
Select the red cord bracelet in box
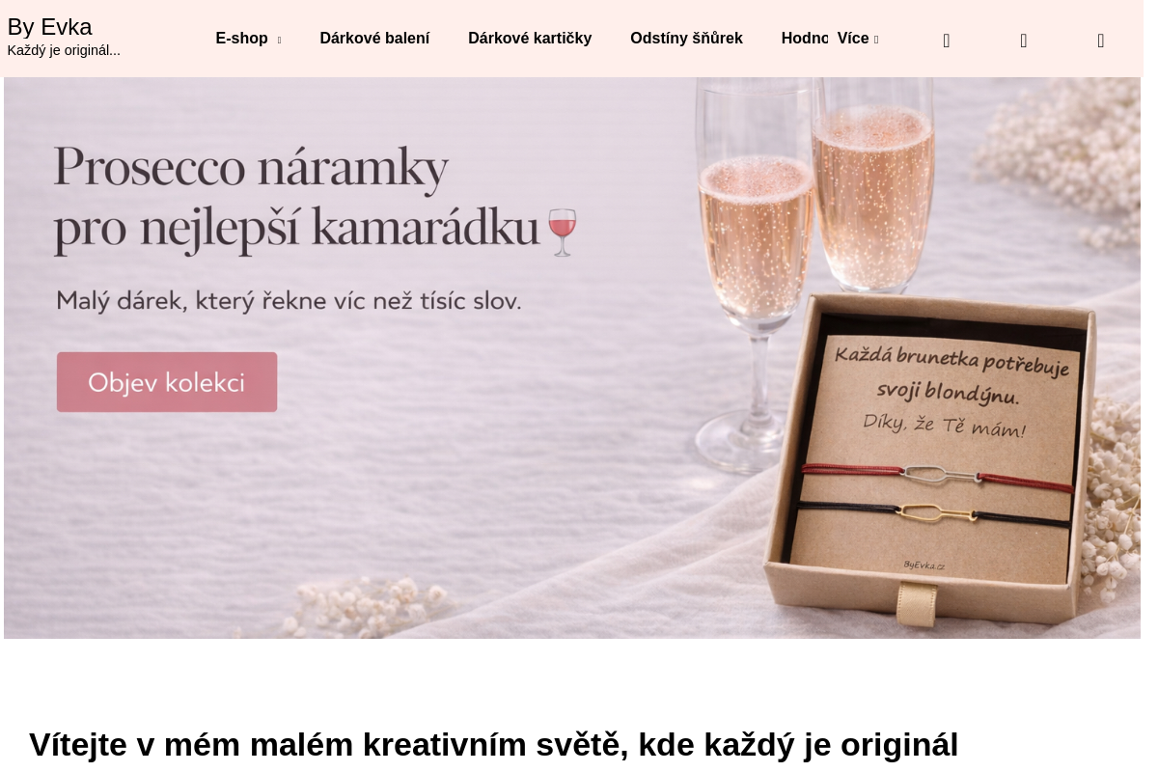pos(938,473)
